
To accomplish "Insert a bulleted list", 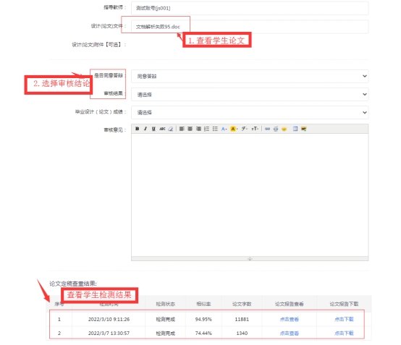I will click(x=215, y=129).
